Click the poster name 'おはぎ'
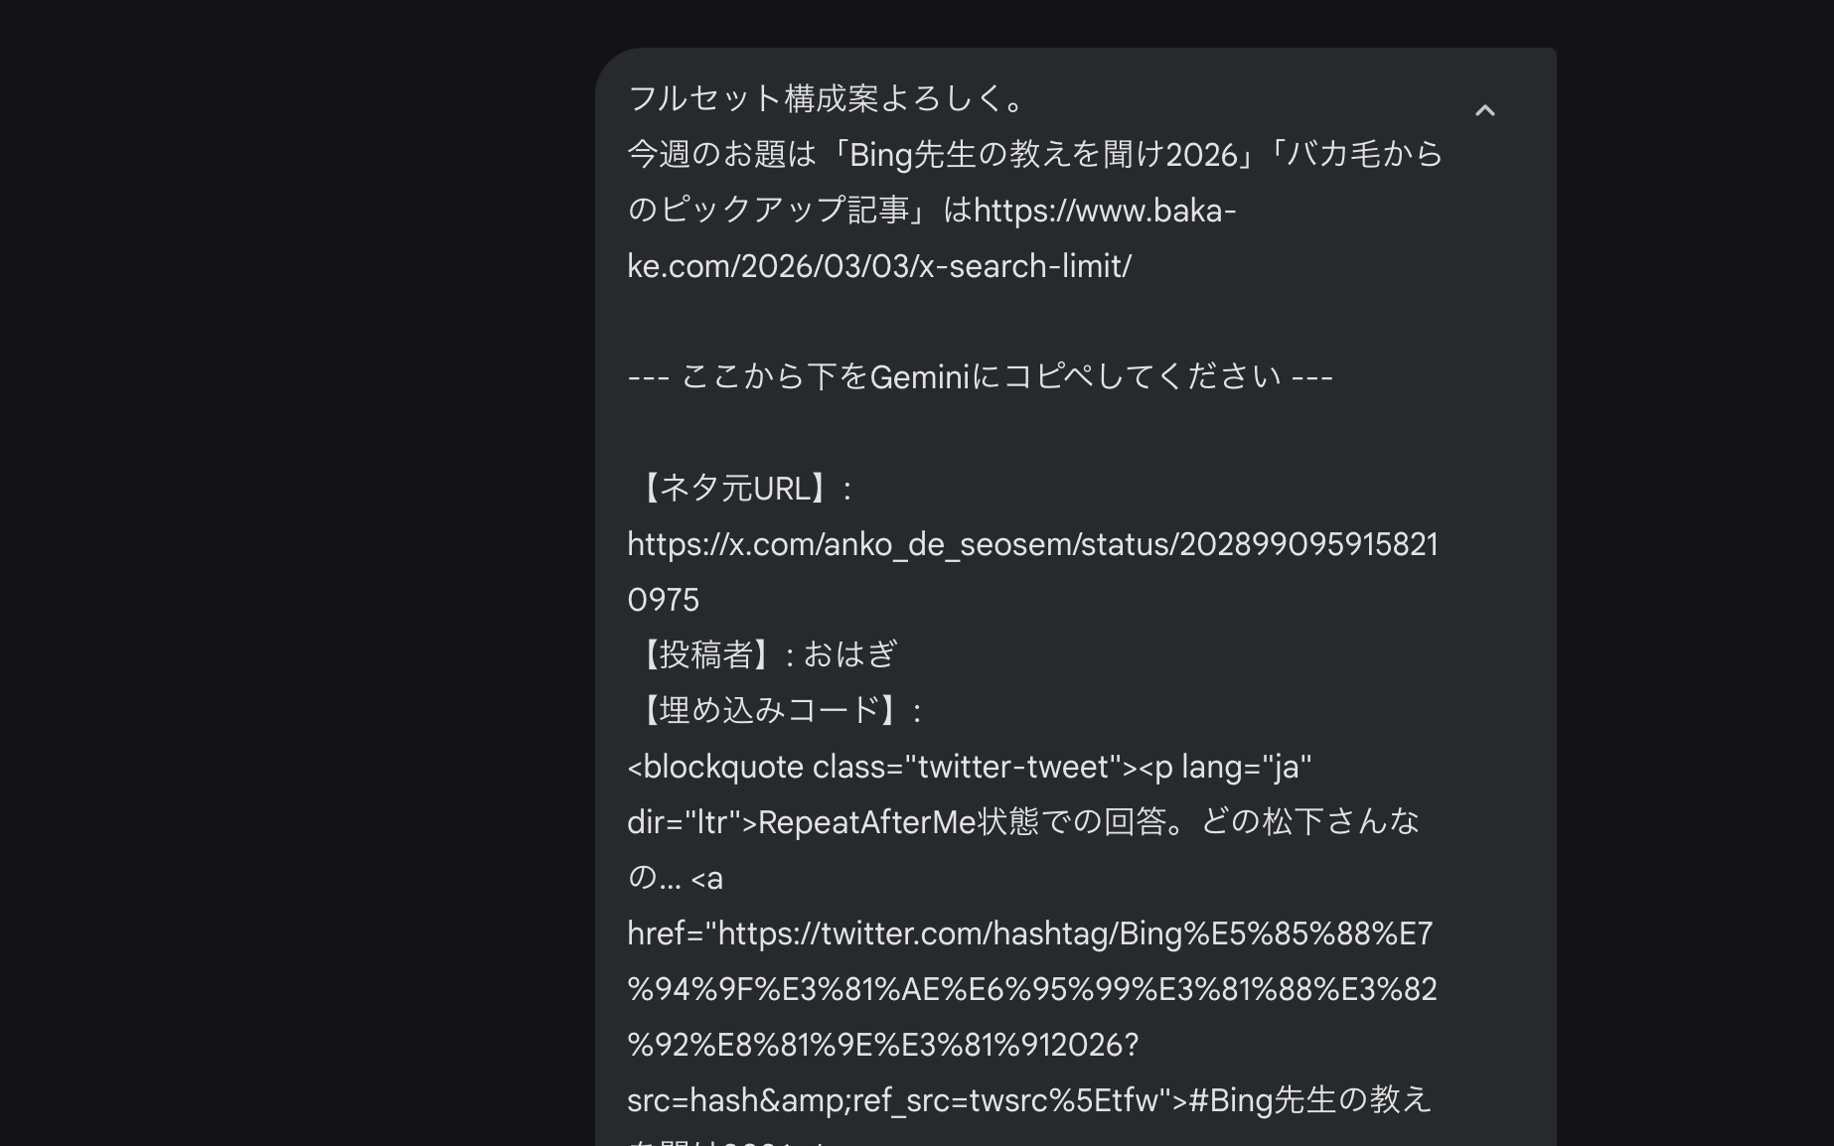This screenshot has height=1146, width=1834. (x=849, y=654)
